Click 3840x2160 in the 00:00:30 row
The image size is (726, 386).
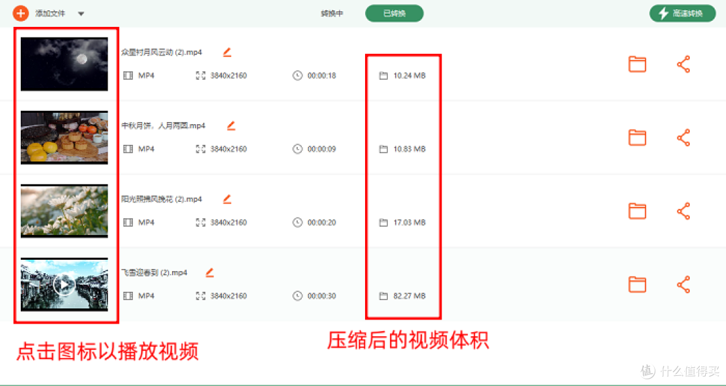[229, 296]
